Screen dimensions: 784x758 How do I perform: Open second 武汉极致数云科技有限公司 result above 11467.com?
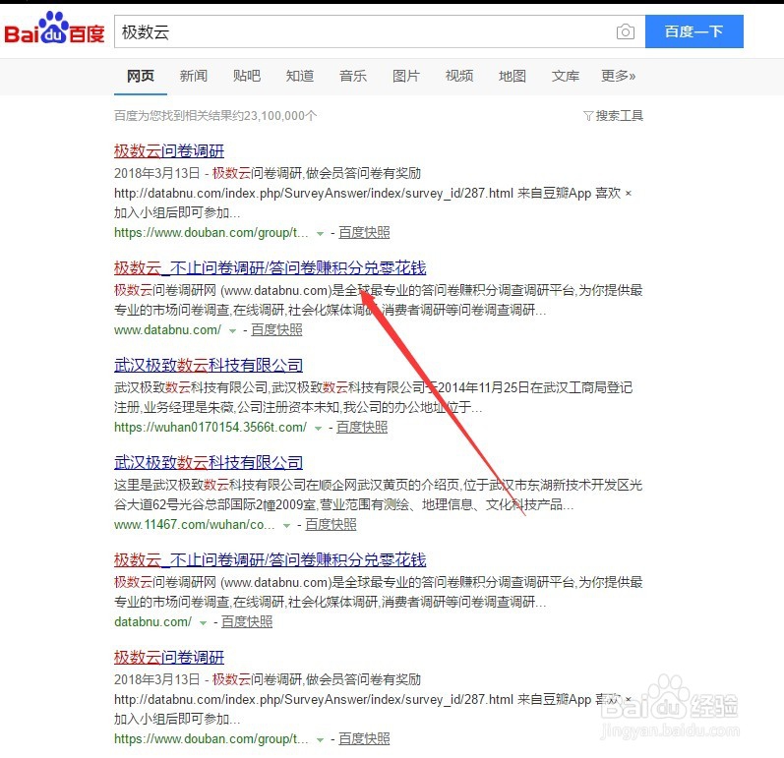tap(209, 463)
